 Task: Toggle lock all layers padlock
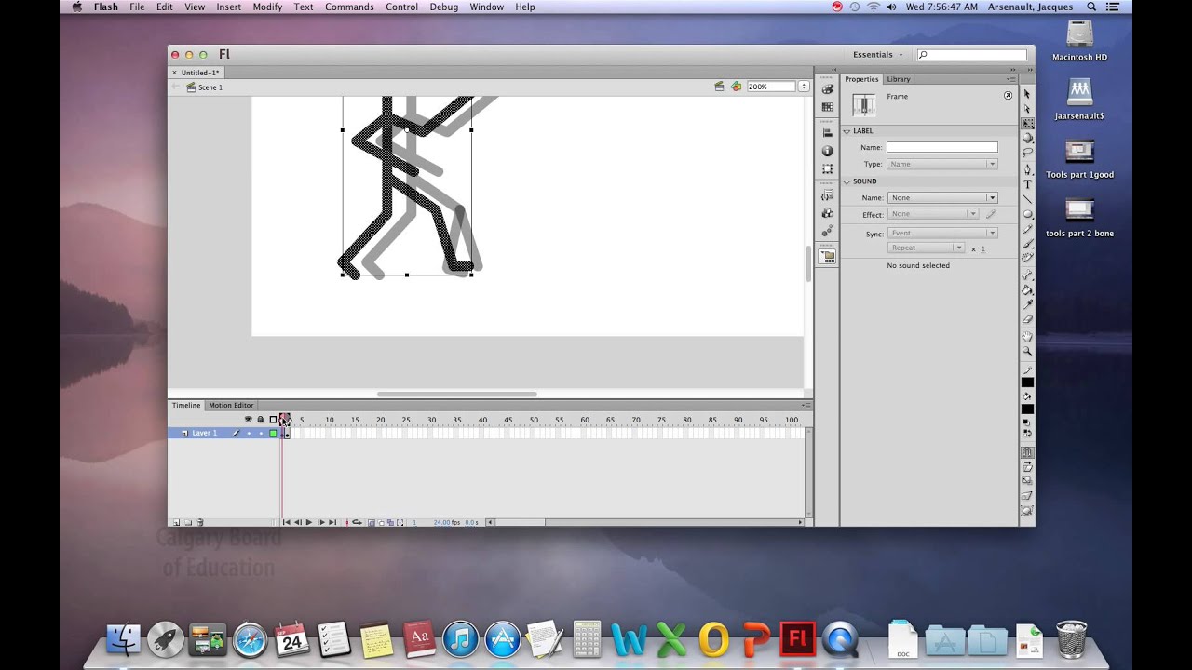tap(261, 420)
